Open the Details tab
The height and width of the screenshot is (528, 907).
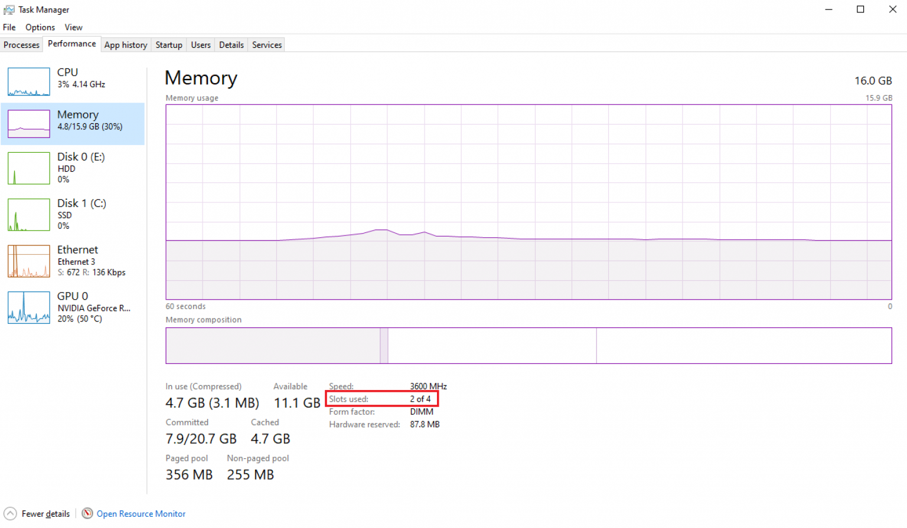(231, 45)
